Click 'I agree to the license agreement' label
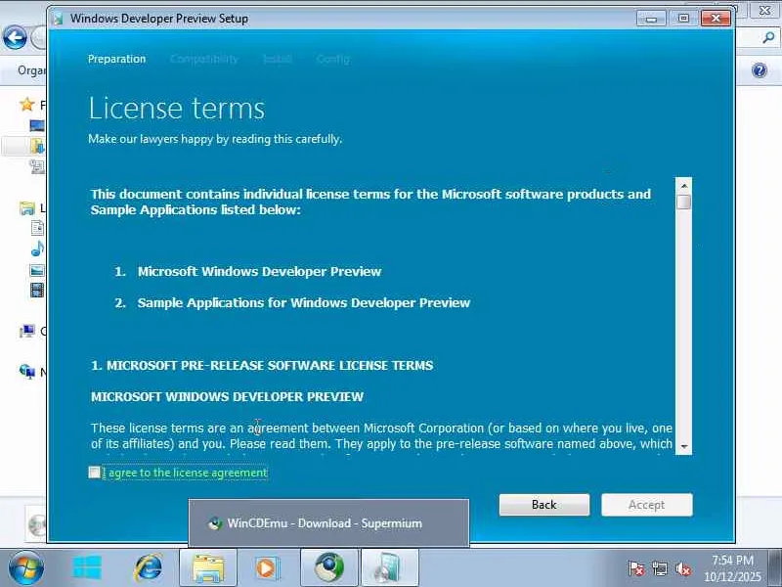782x587 pixels. [x=185, y=473]
